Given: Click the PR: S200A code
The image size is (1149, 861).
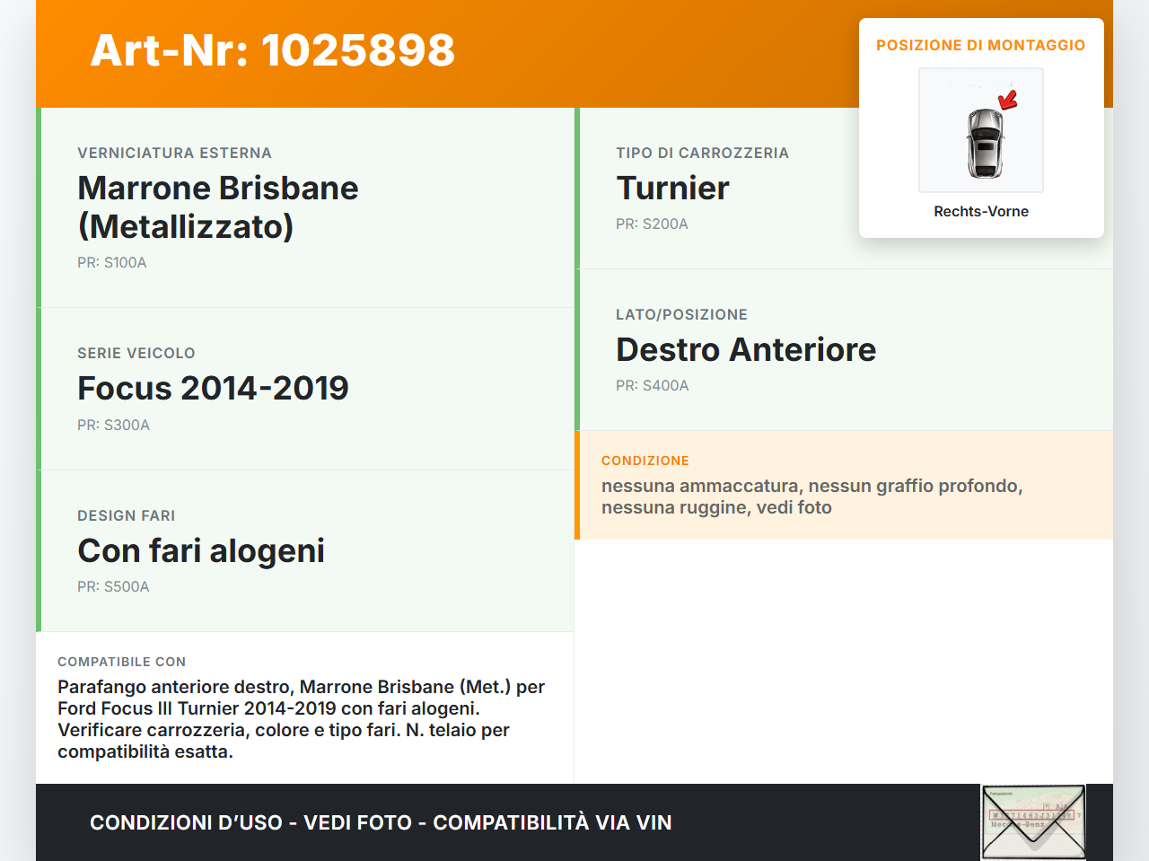Looking at the screenshot, I should point(652,224).
